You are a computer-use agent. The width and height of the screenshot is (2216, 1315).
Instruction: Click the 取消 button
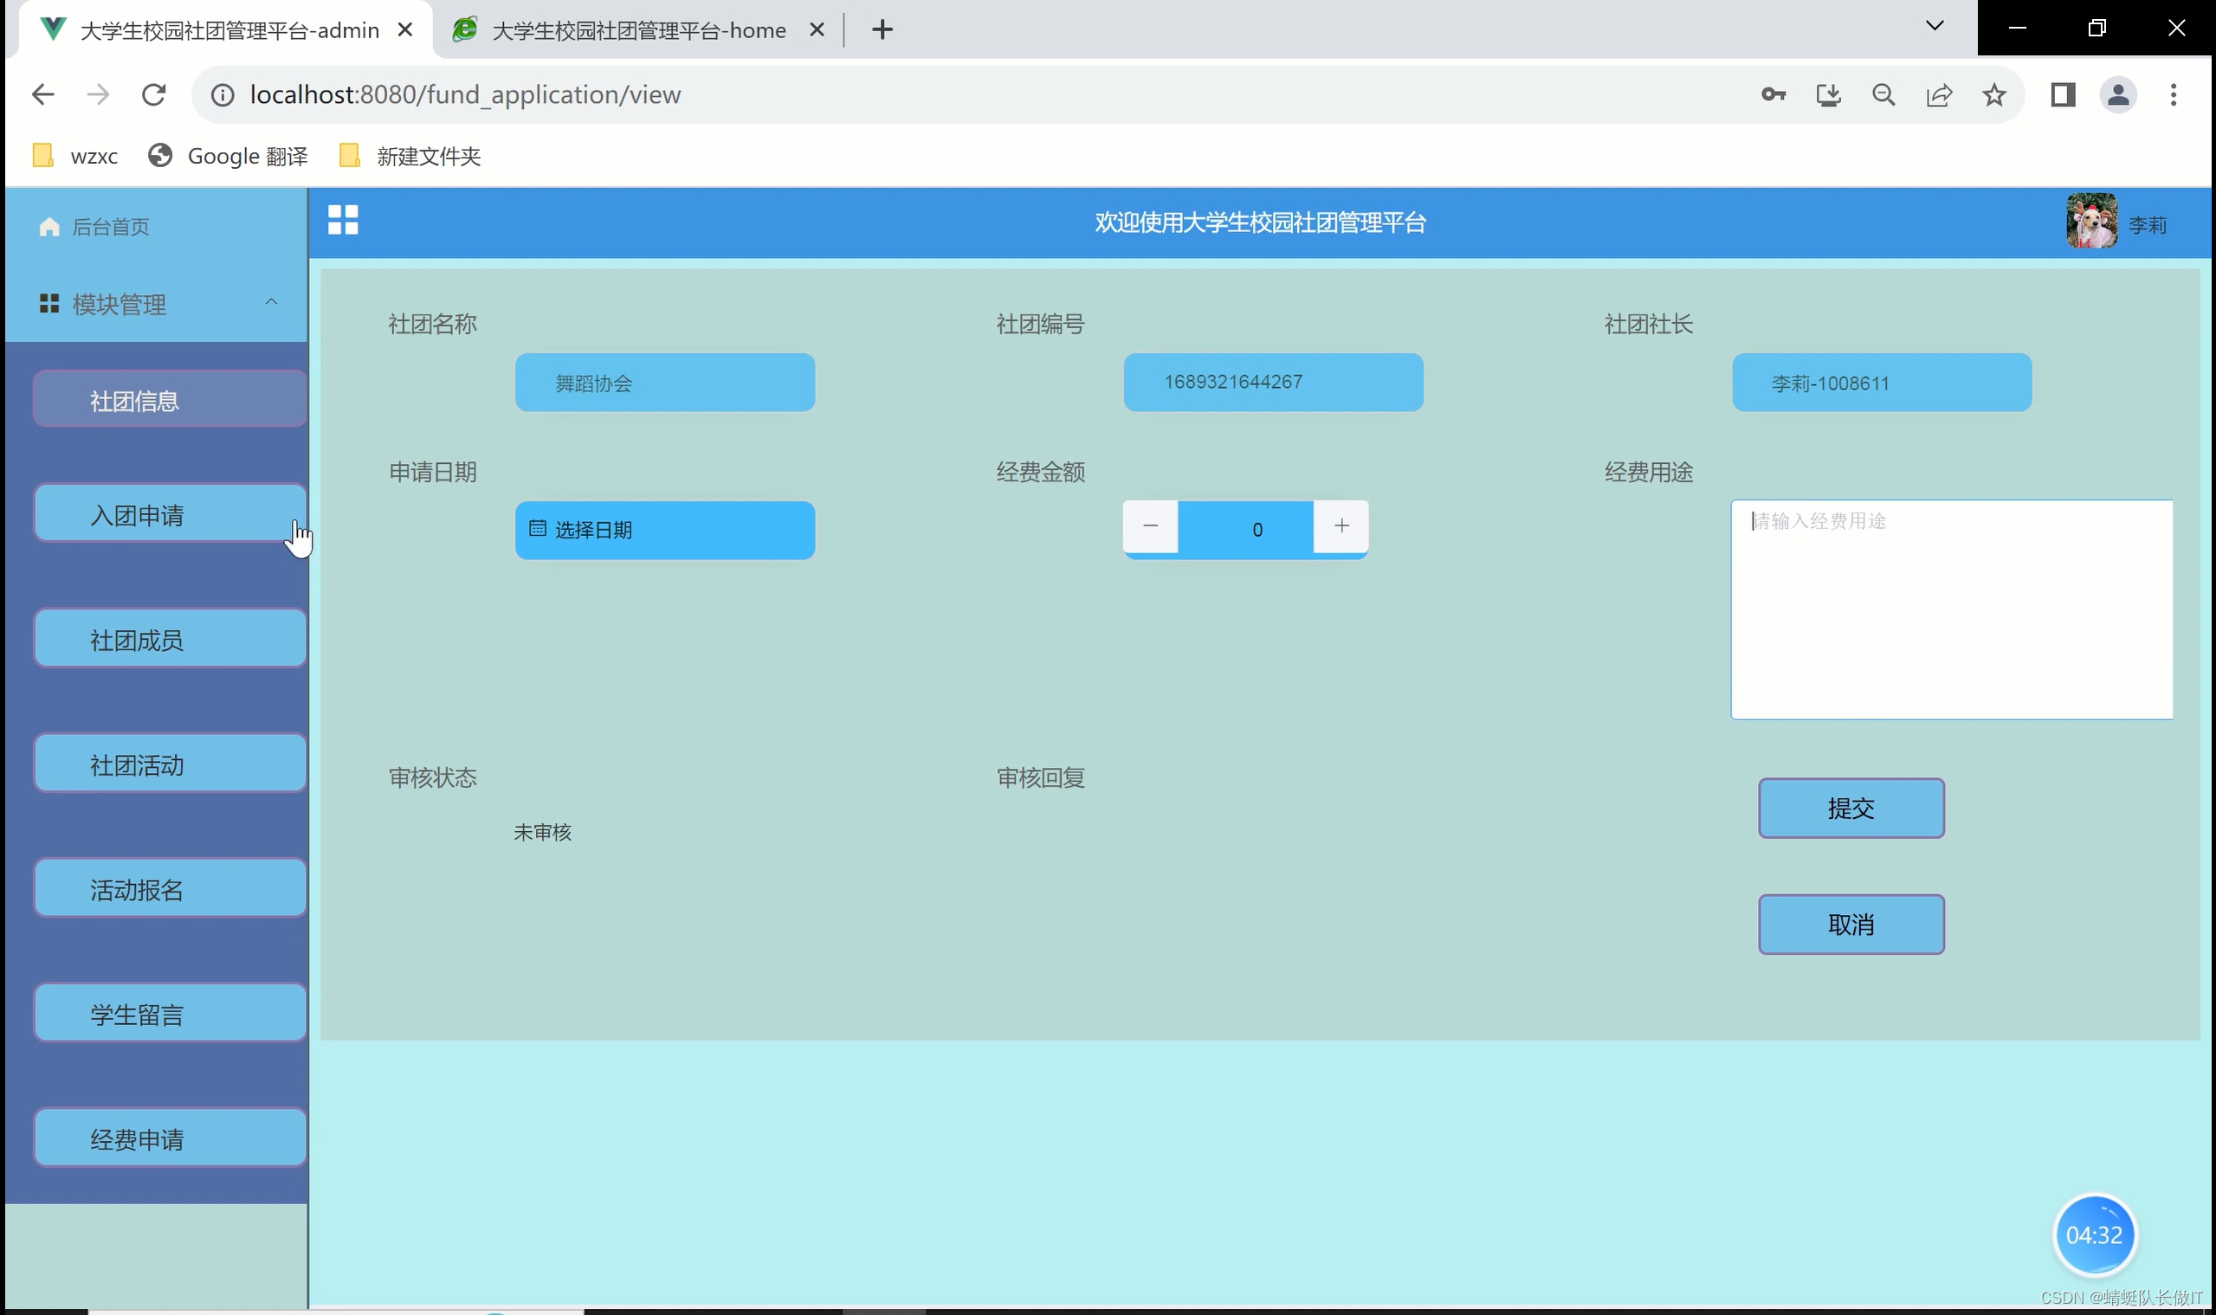pos(1851,925)
